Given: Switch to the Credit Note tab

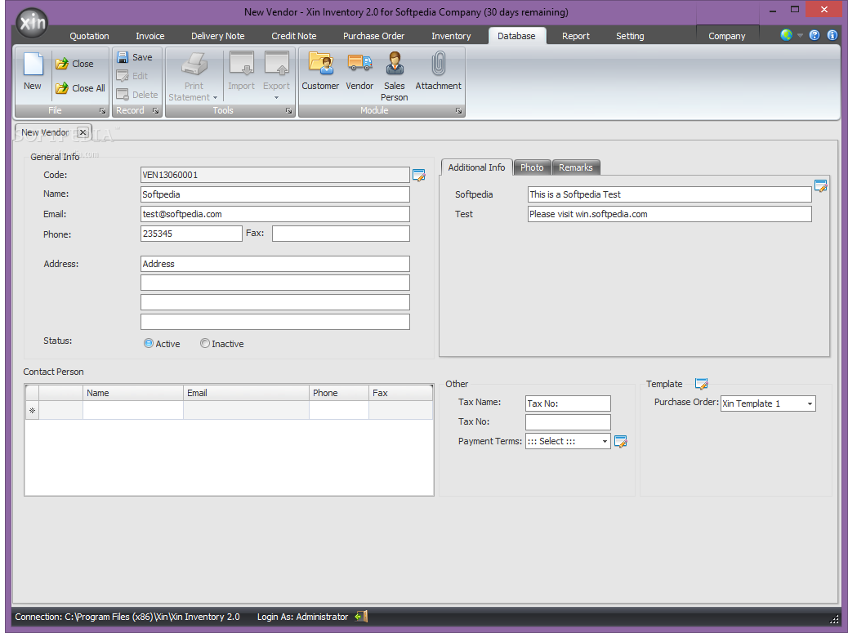Looking at the screenshot, I should (x=293, y=36).
